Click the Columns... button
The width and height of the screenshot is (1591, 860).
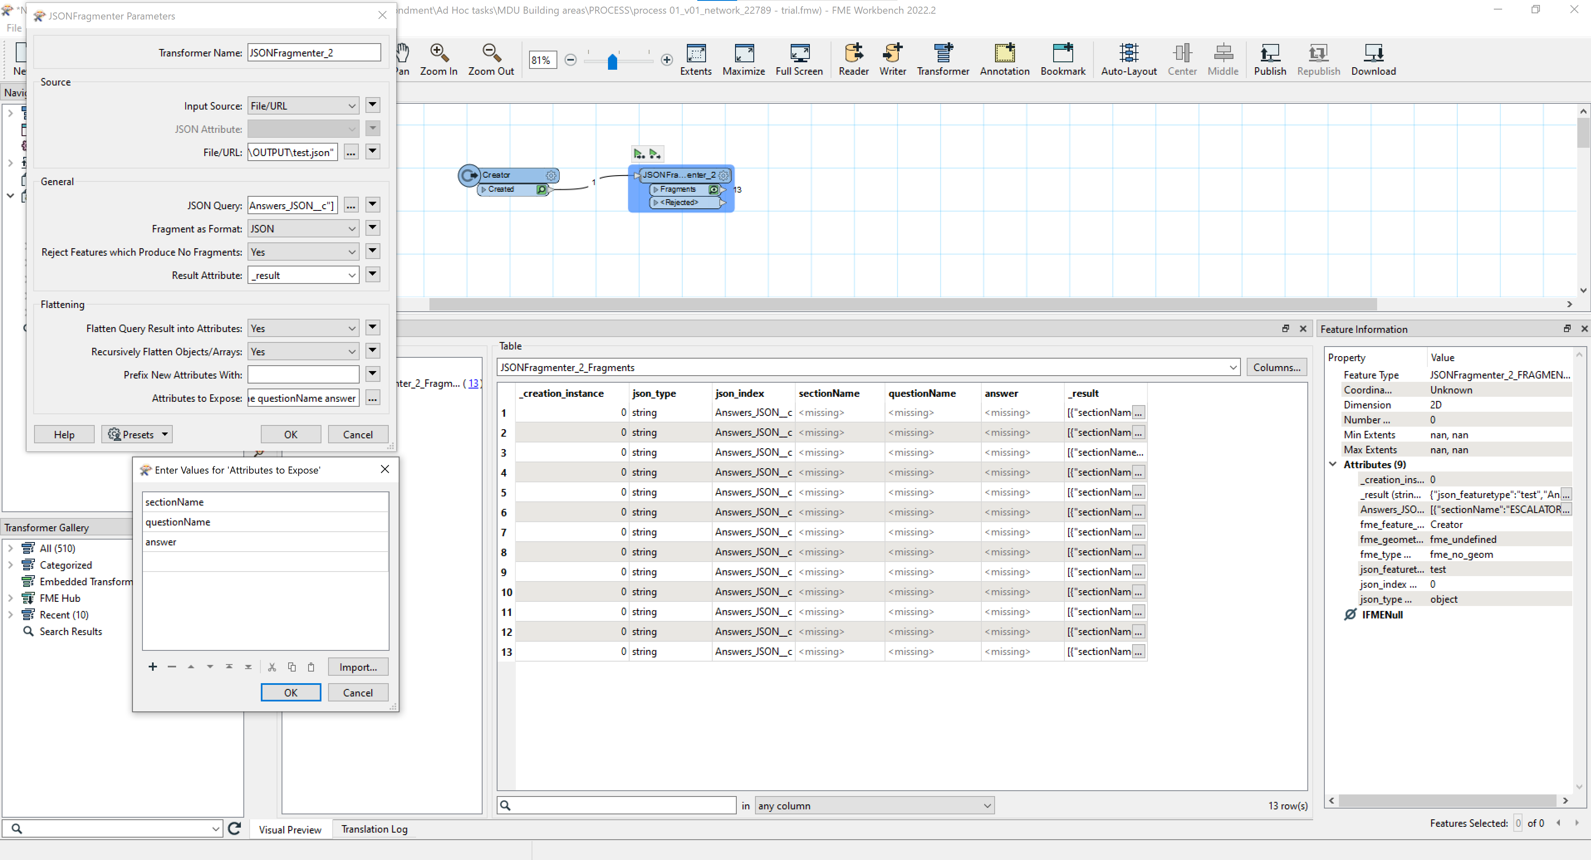[1277, 367]
